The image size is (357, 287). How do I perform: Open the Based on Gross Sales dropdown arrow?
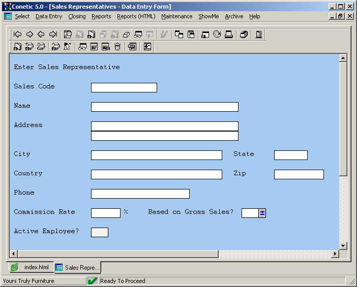262,213
